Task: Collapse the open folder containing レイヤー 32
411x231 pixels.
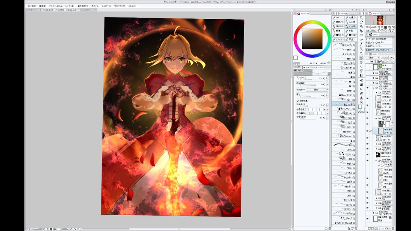Action: click(x=373, y=88)
